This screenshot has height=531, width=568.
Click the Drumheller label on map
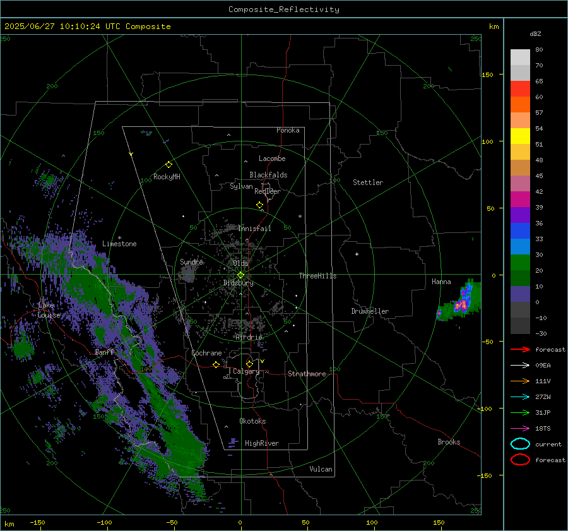pos(370,311)
